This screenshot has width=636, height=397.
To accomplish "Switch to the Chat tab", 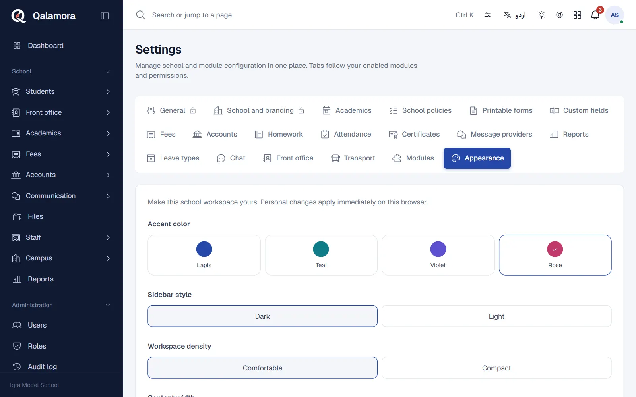I will pyautogui.click(x=231, y=158).
